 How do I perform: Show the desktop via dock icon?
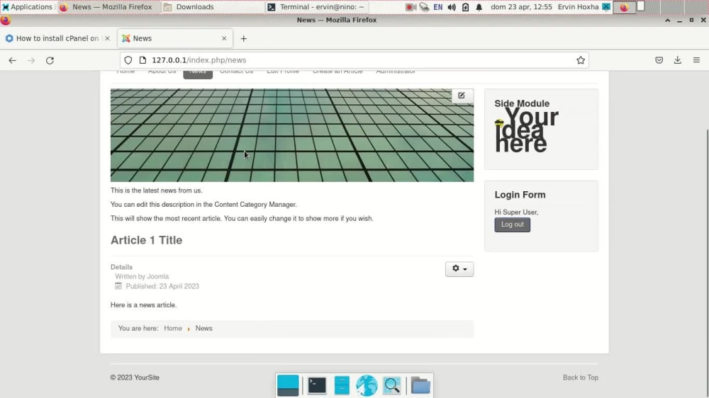pos(288,385)
